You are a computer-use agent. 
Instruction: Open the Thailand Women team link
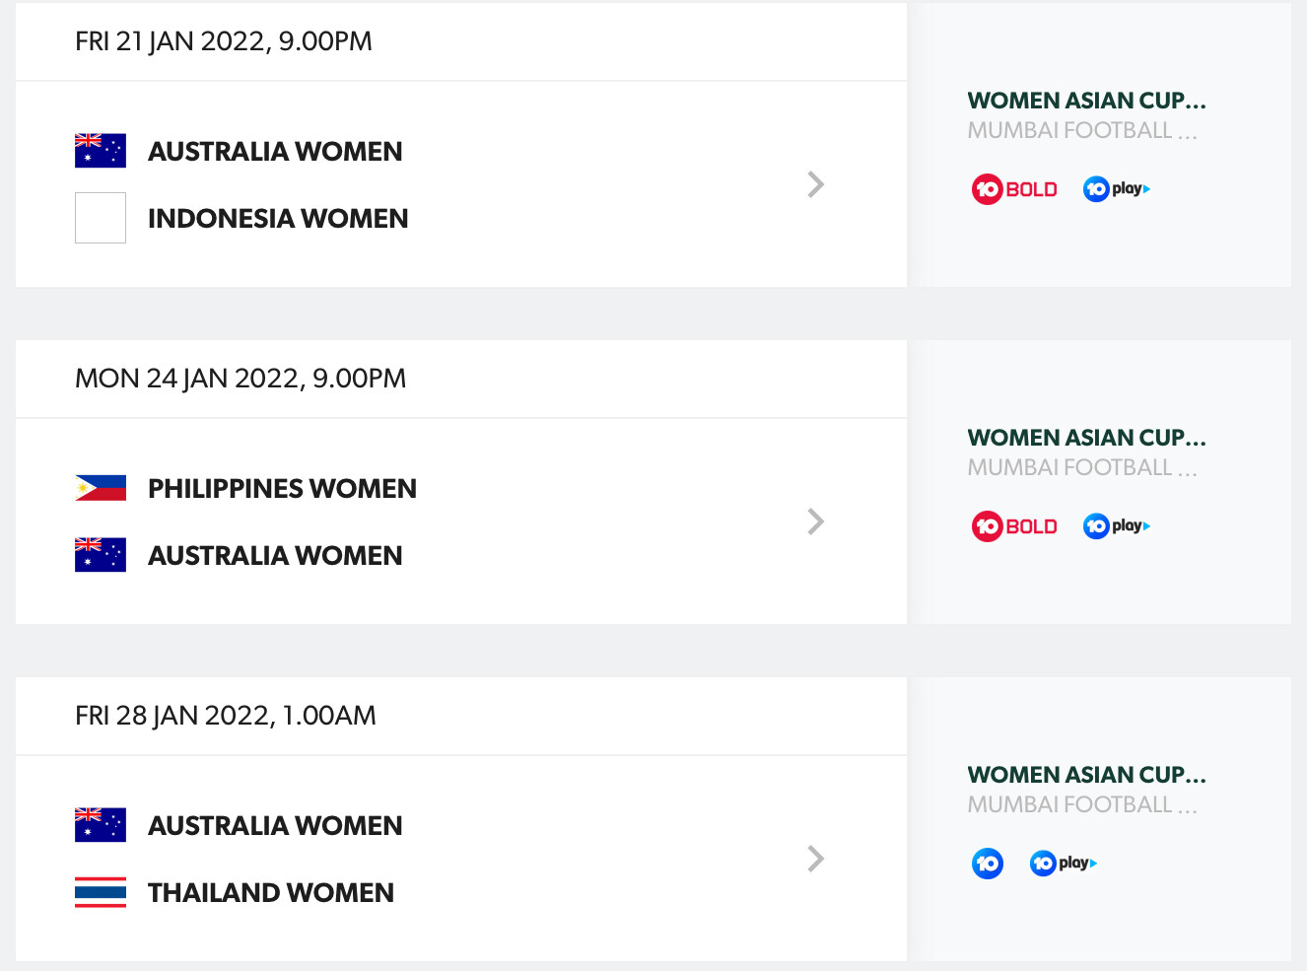271,893
